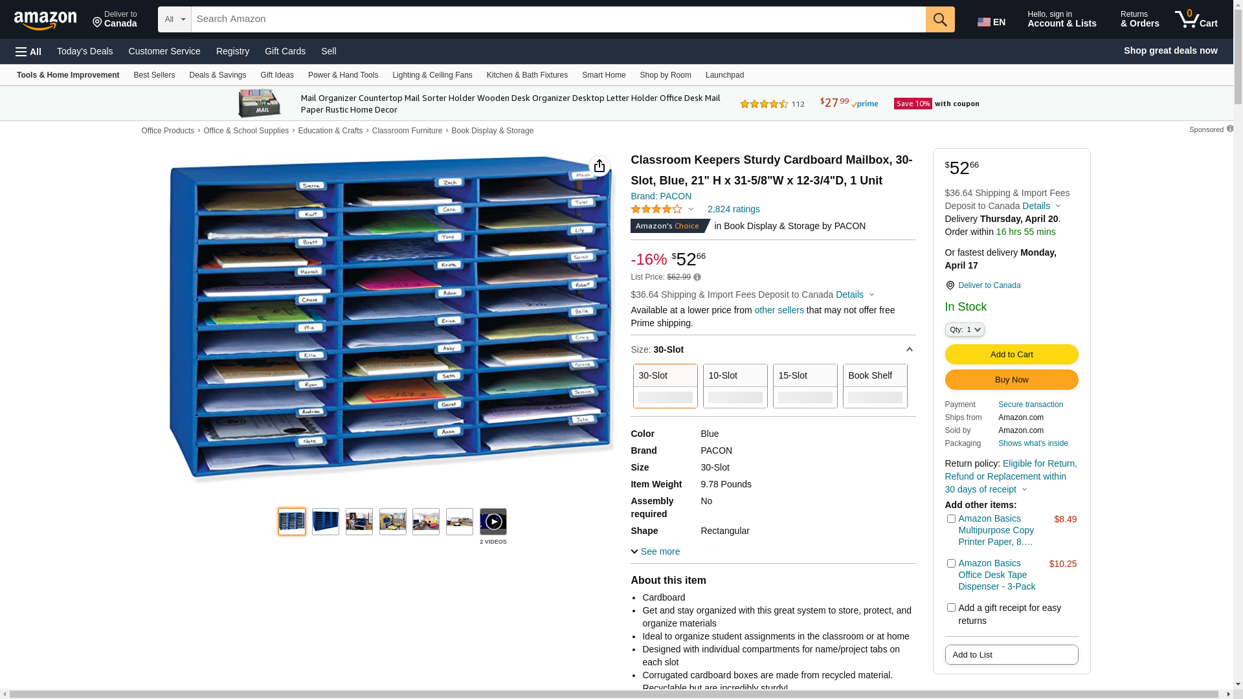Image resolution: width=1243 pixels, height=699 pixels.
Task: Play the product video thumbnail
Action: point(493,522)
